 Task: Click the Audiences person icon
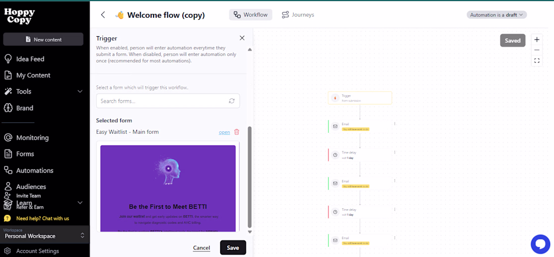point(8,186)
